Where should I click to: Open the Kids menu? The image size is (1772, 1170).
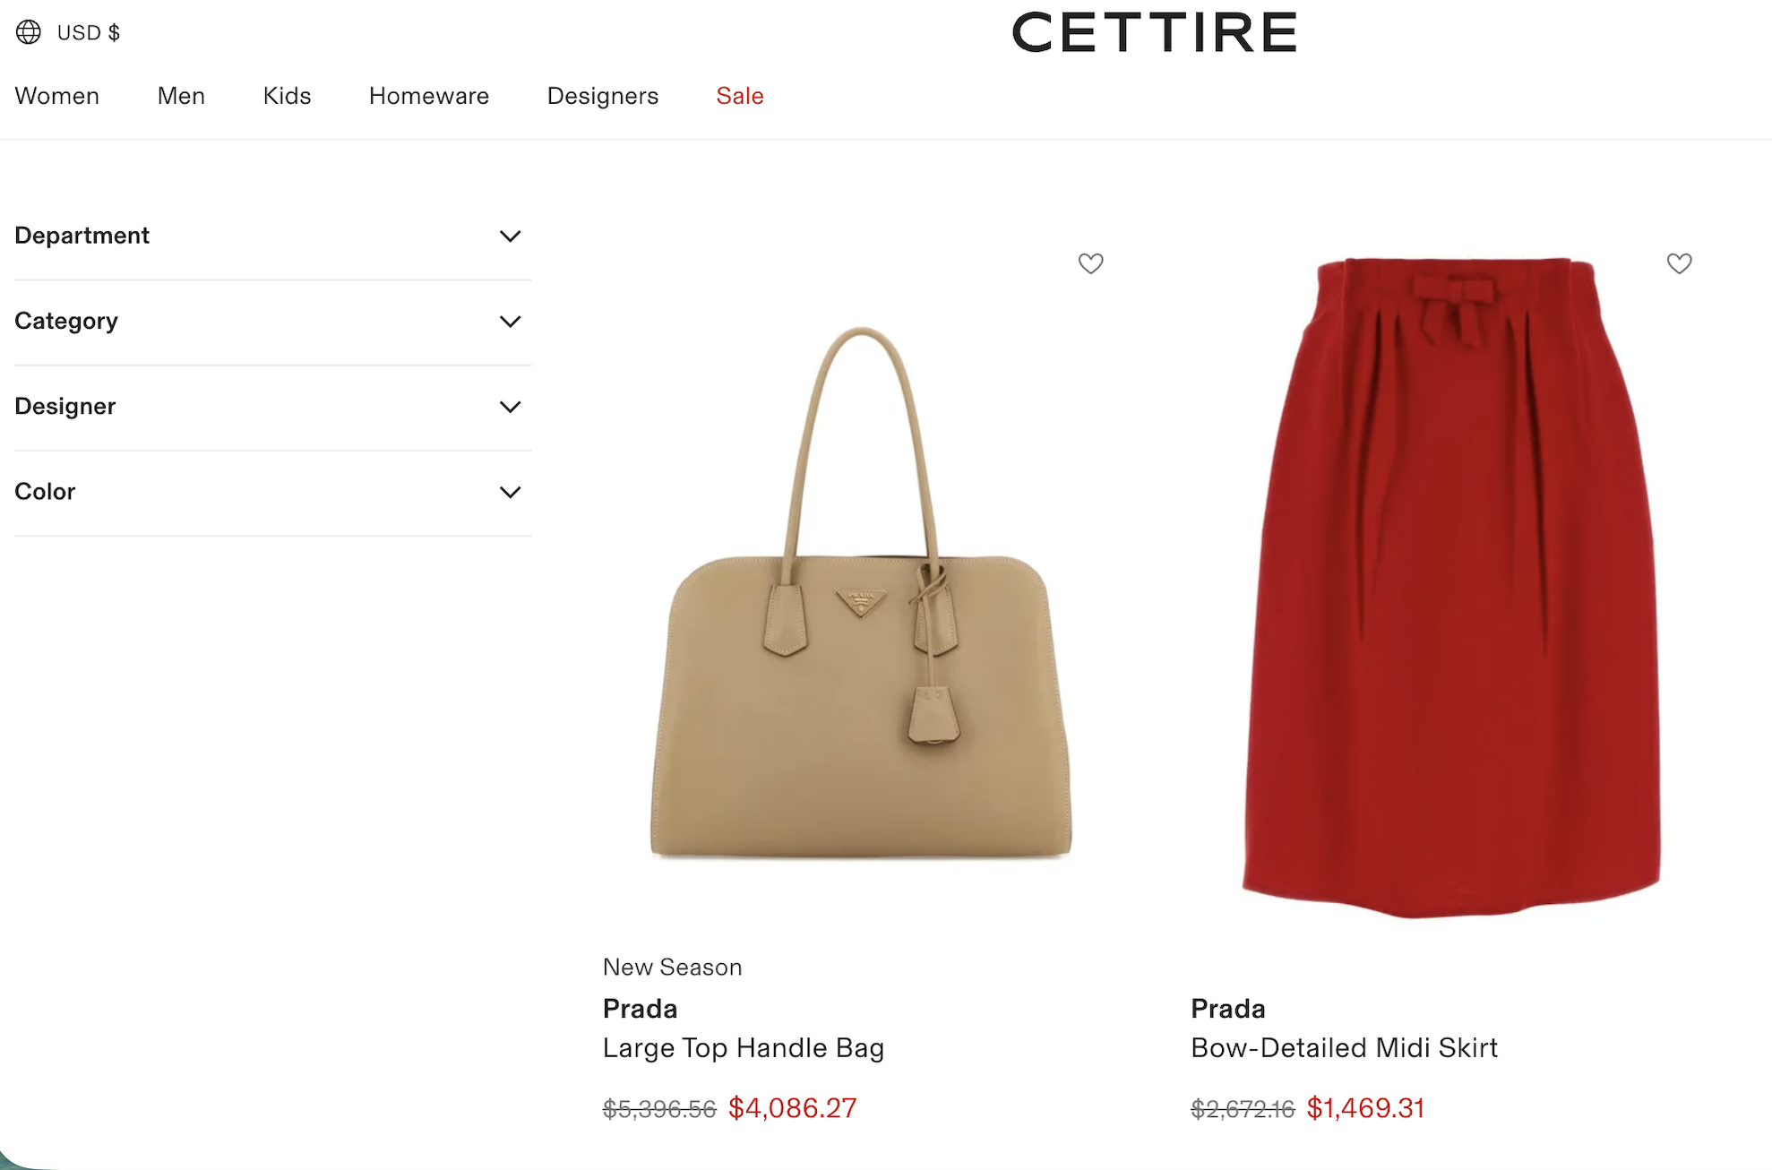coord(287,96)
